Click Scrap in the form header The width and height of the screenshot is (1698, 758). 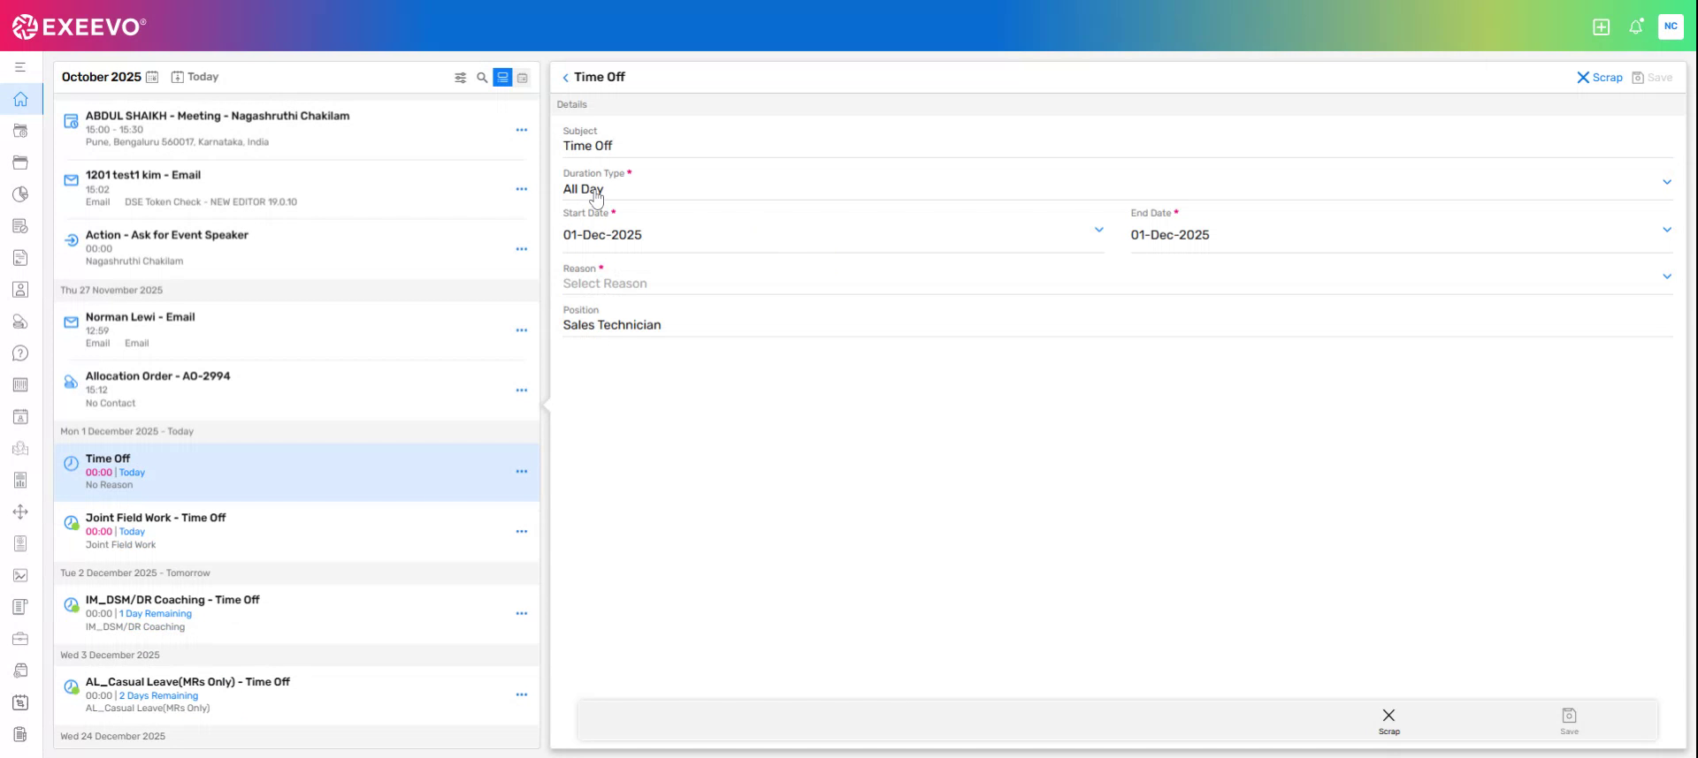[1600, 78]
